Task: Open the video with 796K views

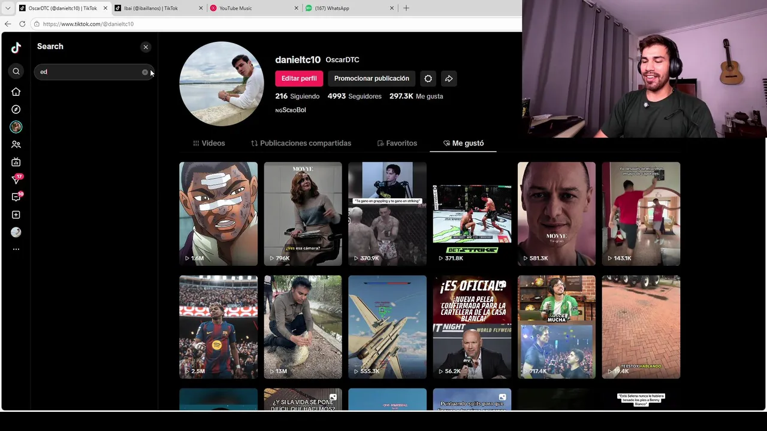Action: (303, 214)
